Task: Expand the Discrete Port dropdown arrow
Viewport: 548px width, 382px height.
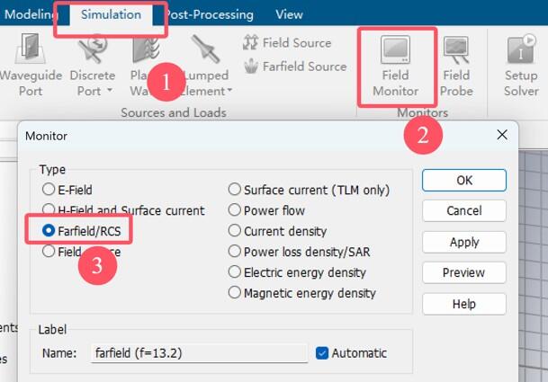Action: (x=110, y=91)
